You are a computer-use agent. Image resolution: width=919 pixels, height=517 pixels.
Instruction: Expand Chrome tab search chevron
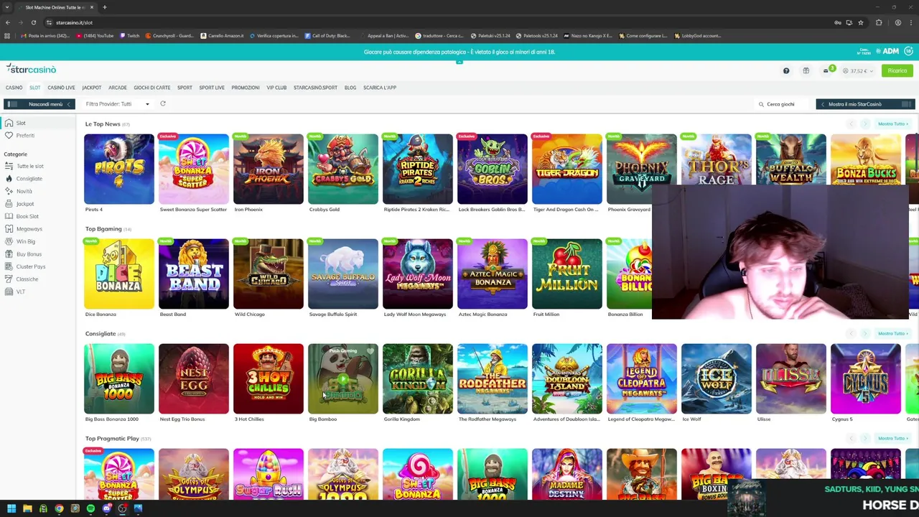8,7
